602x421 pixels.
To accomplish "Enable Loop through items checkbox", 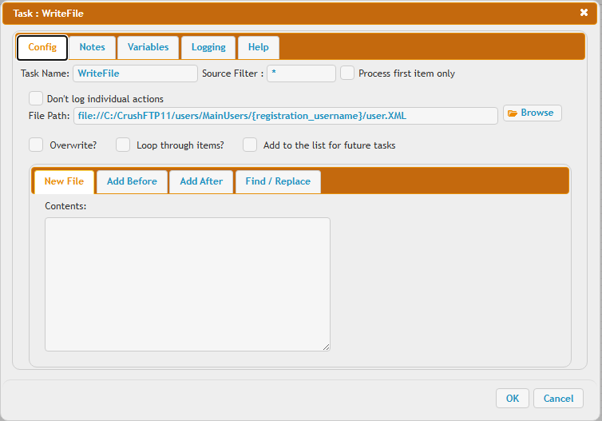I will [x=123, y=145].
